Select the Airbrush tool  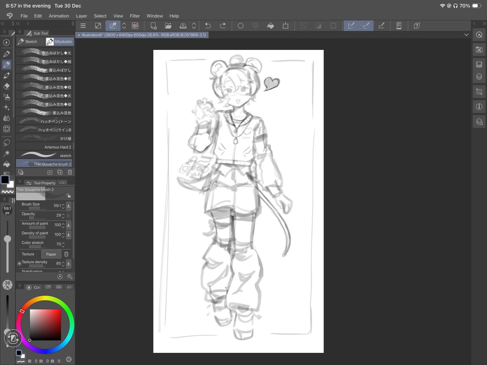click(x=6, y=97)
